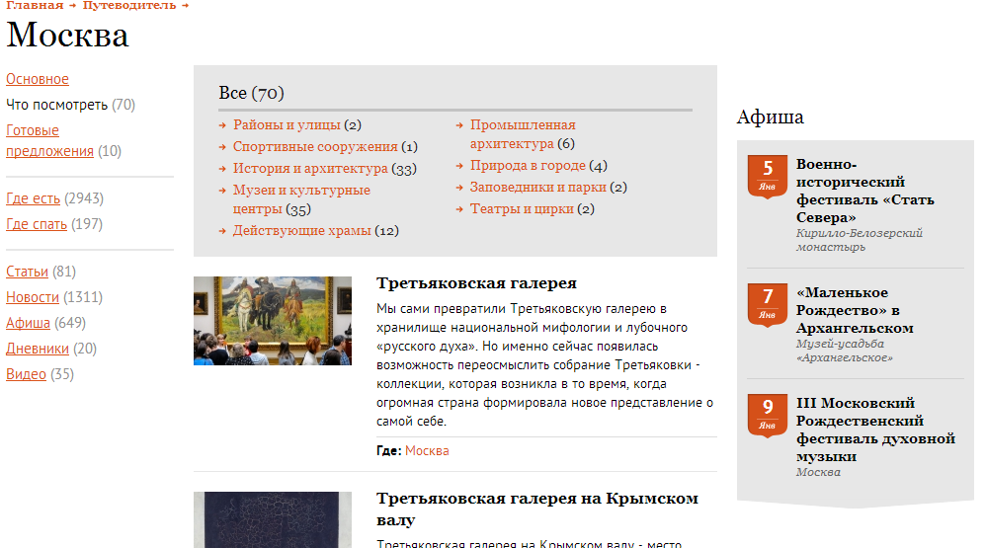Open 'Маленькое Рождество в Архангельском' event

[855, 310]
